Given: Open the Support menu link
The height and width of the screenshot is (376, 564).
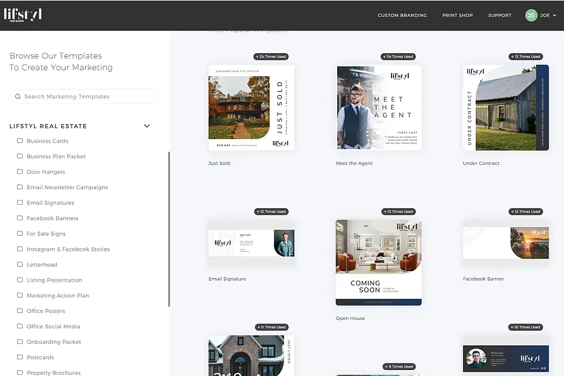Looking at the screenshot, I should [500, 16].
